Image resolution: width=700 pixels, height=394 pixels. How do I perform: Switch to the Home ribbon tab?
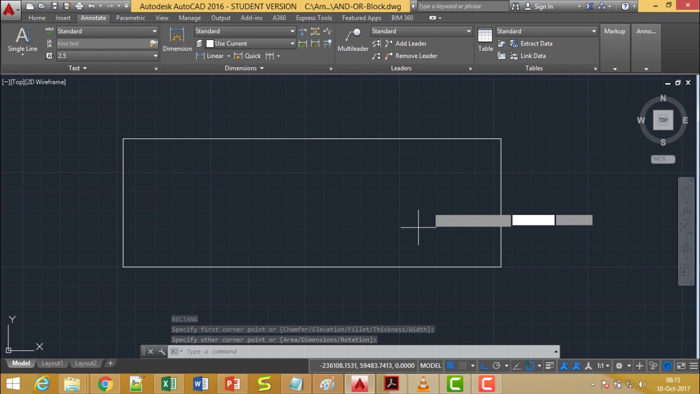37,18
